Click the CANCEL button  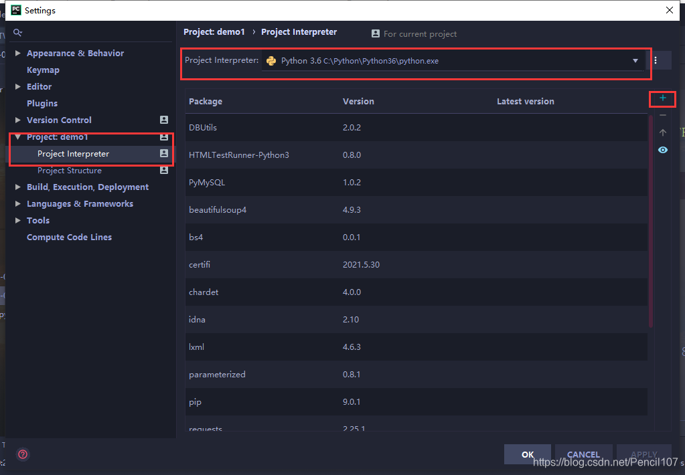(x=583, y=454)
